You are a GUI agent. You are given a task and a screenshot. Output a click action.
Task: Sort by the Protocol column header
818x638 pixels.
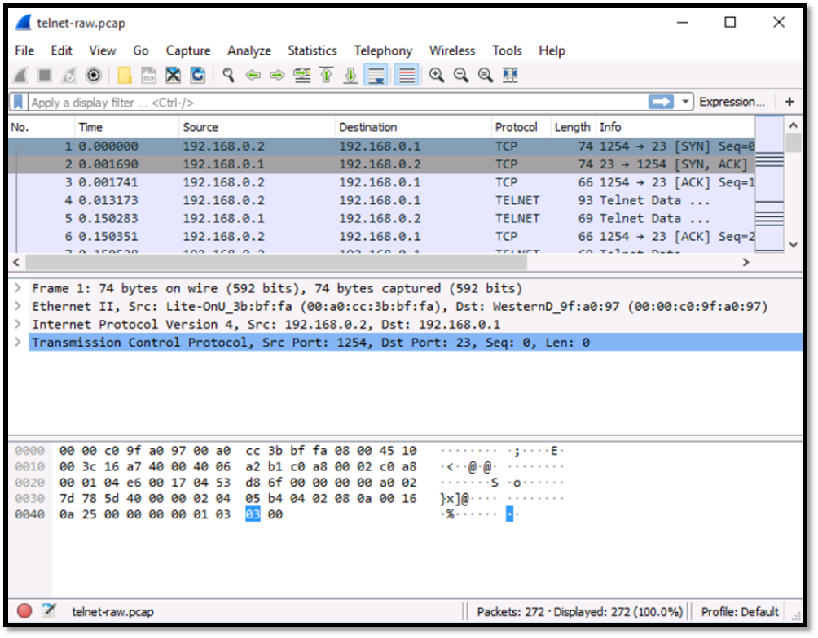pyautogui.click(x=521, y=127)
